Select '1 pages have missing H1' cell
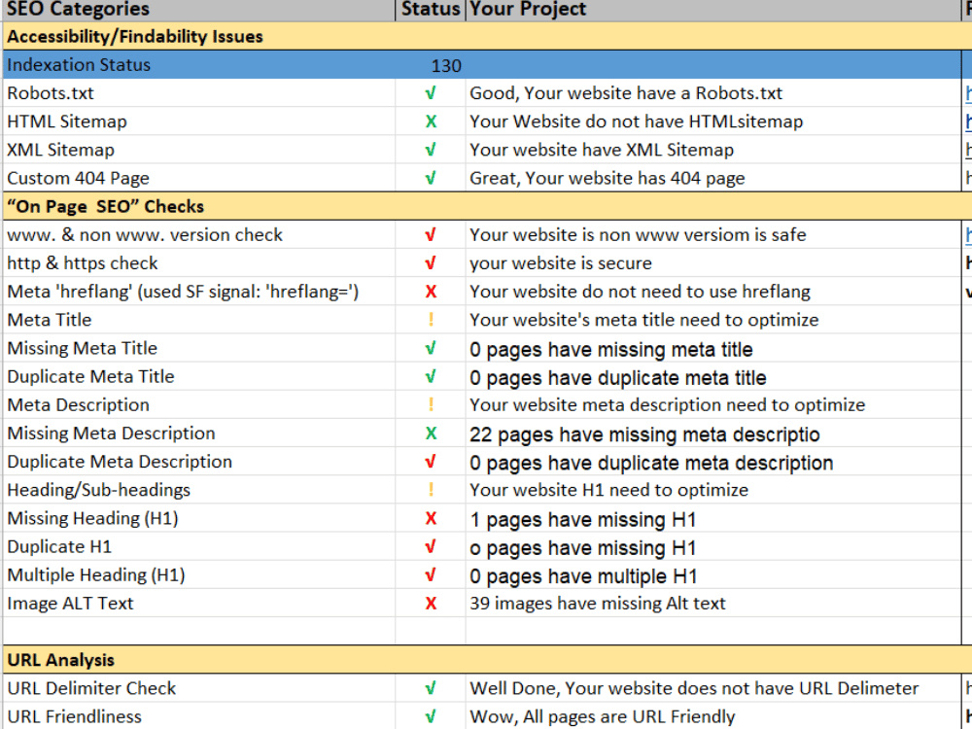Screen dimensions: 972x729 (712, 518)
